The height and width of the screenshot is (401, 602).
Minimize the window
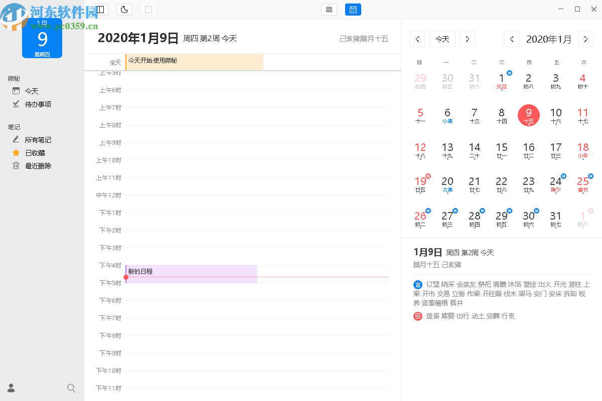pos(561,9)
